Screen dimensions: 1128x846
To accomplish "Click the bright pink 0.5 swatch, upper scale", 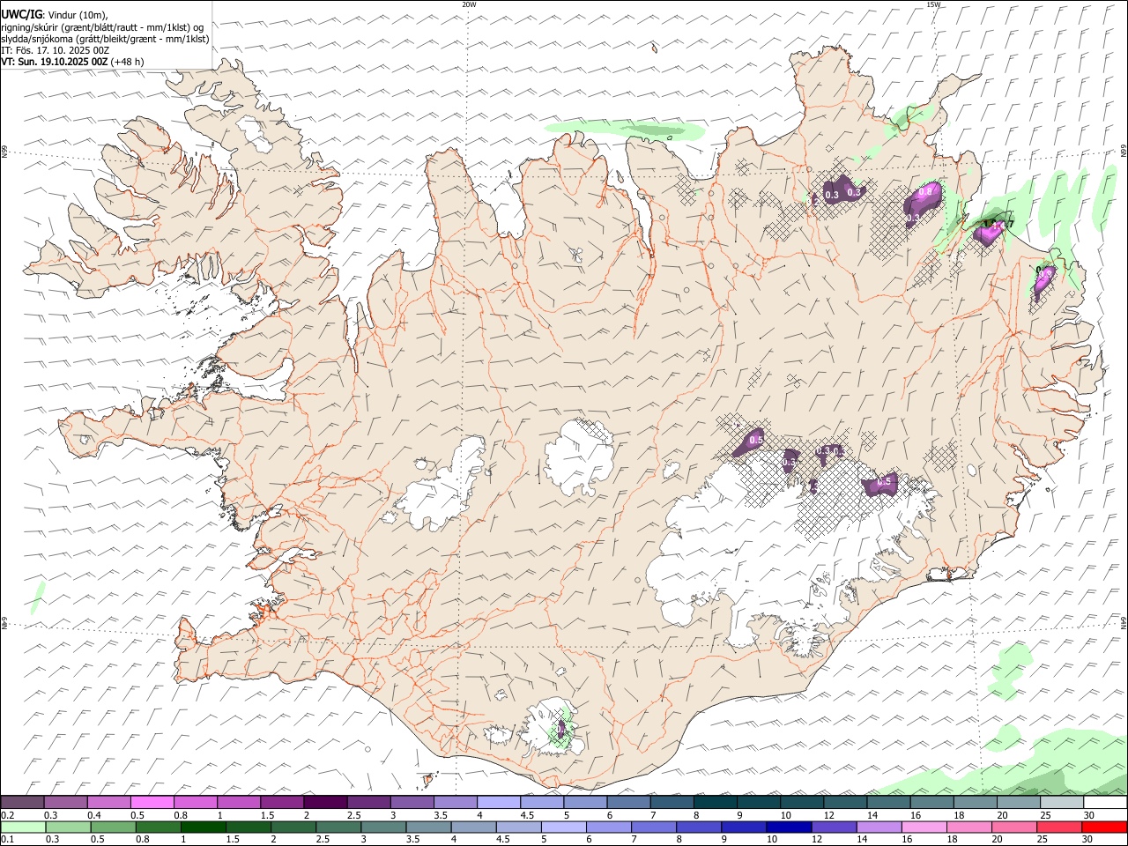I will point(152,803).
